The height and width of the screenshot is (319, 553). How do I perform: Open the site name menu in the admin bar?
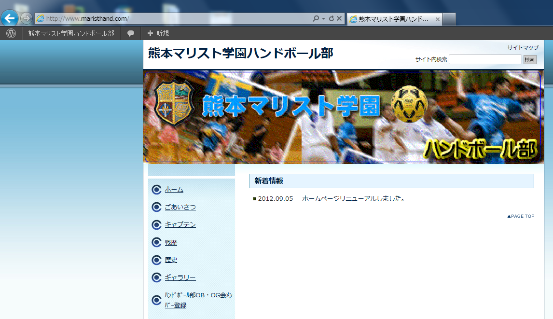71,33
